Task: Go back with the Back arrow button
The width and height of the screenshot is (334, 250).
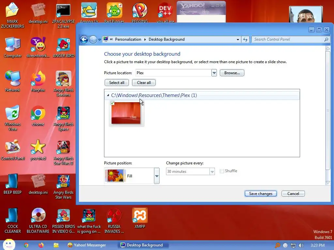Action: pyautogui.click(x=84, y=39)
